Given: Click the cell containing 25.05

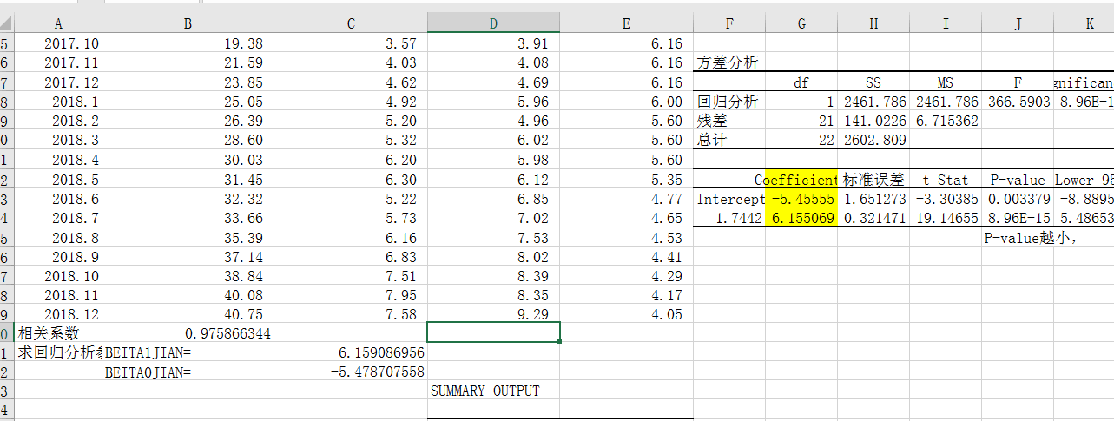Looking at the screenshot, I should pos(188,102).
